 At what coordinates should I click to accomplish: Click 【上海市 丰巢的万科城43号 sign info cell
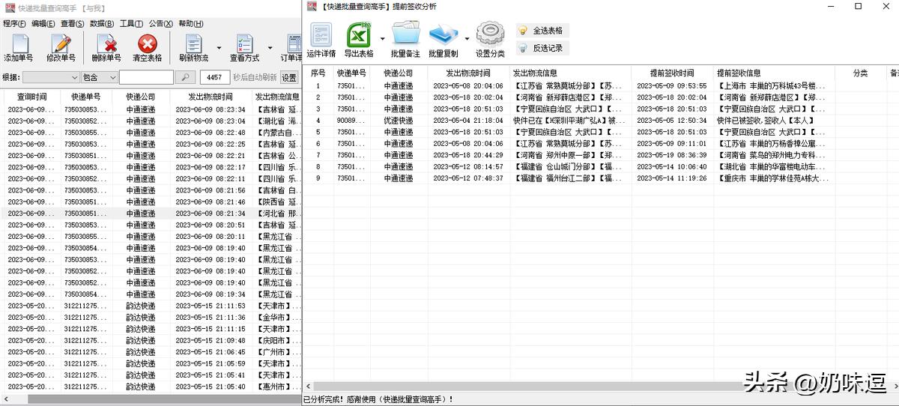pyautogui.click(x=774, y=86)
